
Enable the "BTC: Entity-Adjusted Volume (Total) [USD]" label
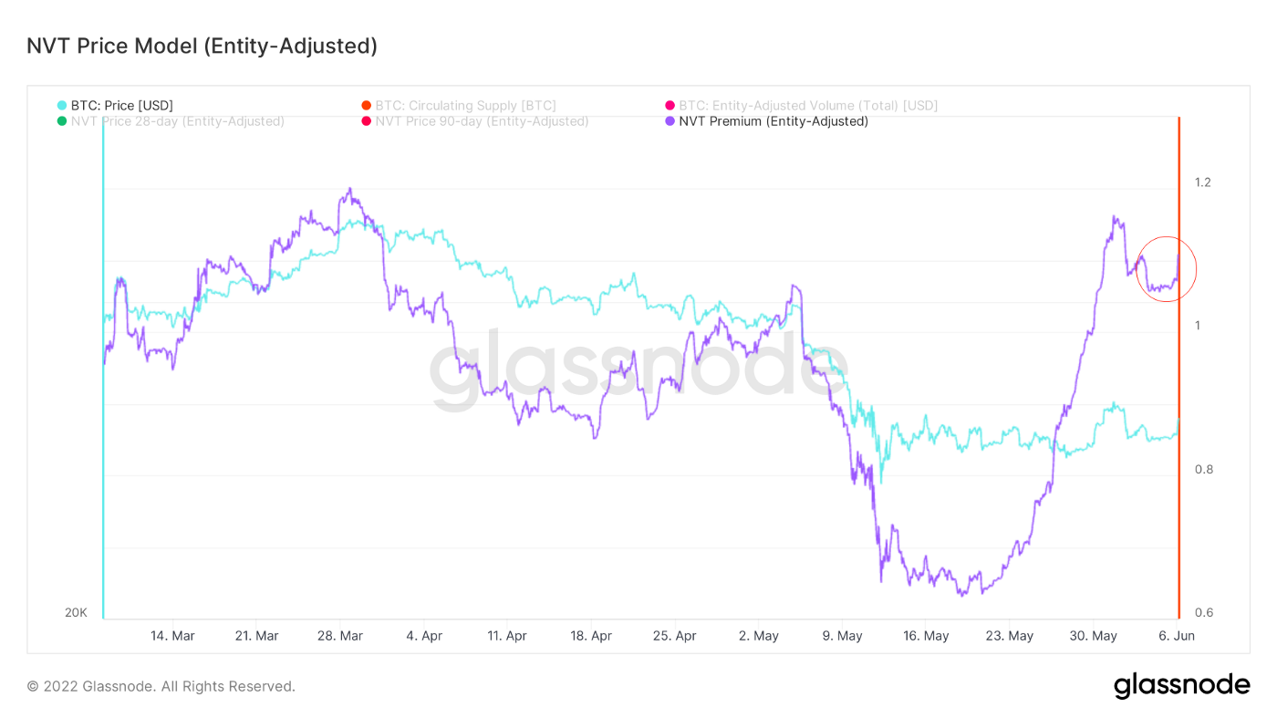808,106
